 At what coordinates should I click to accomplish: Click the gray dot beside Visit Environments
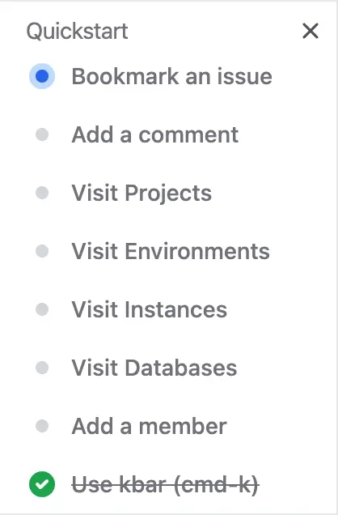(42, 251)
